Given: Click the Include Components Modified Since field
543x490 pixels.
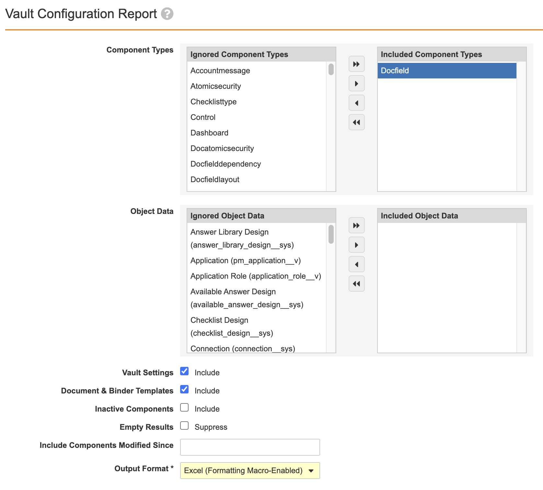Looking at the screenshot, I should pos(250,447).
